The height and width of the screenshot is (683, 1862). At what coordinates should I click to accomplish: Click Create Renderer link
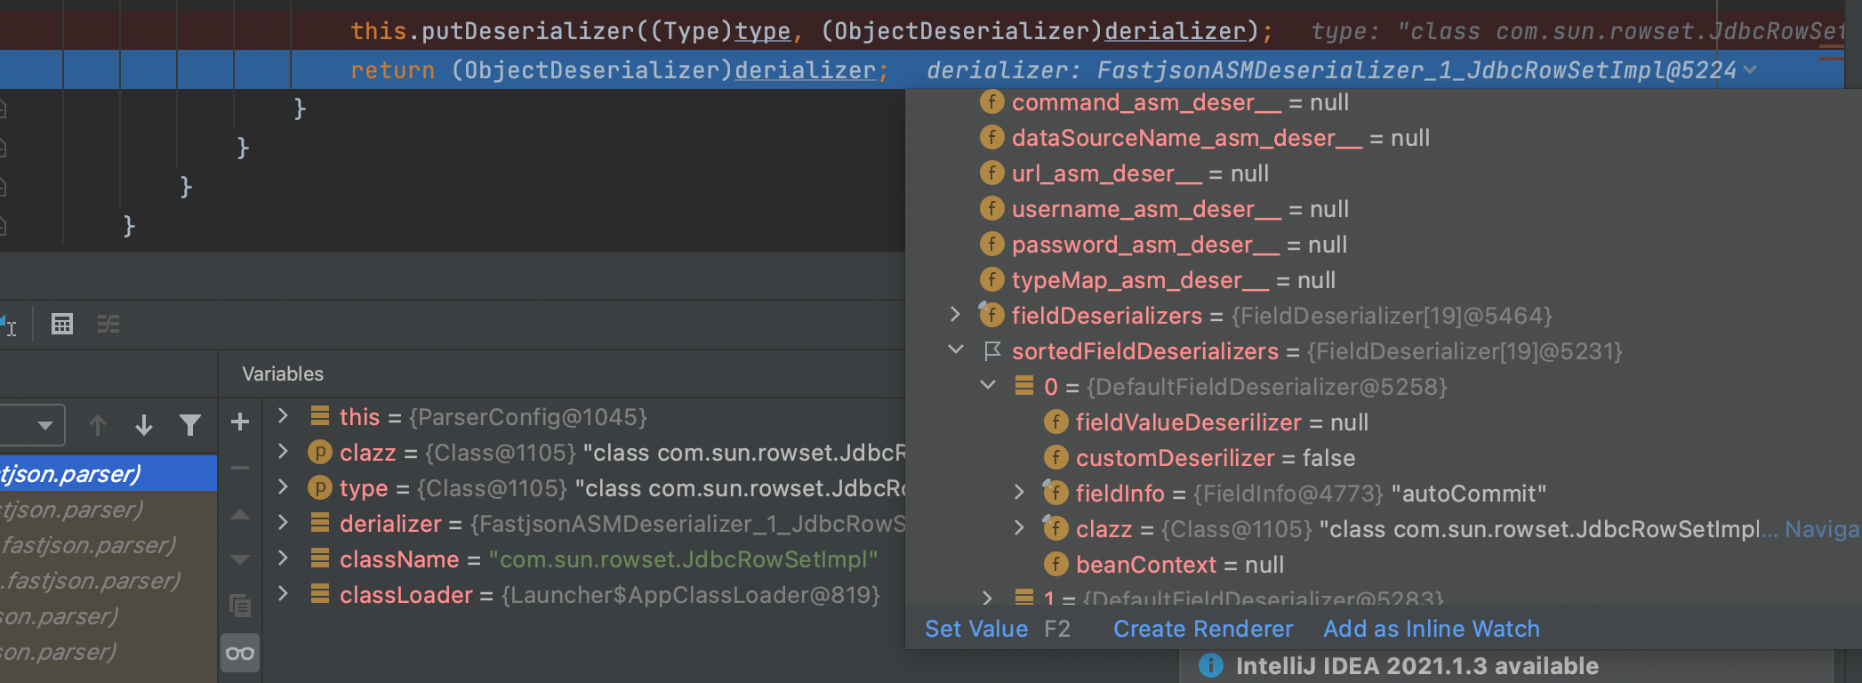[1203, 629]
